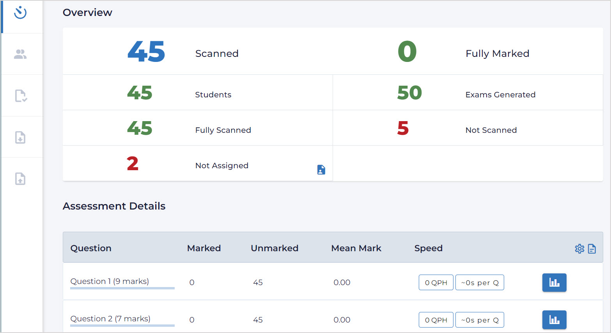Open the Students people icon in sidebar
This screenshot has width=611, height=333.
[20, 54]
